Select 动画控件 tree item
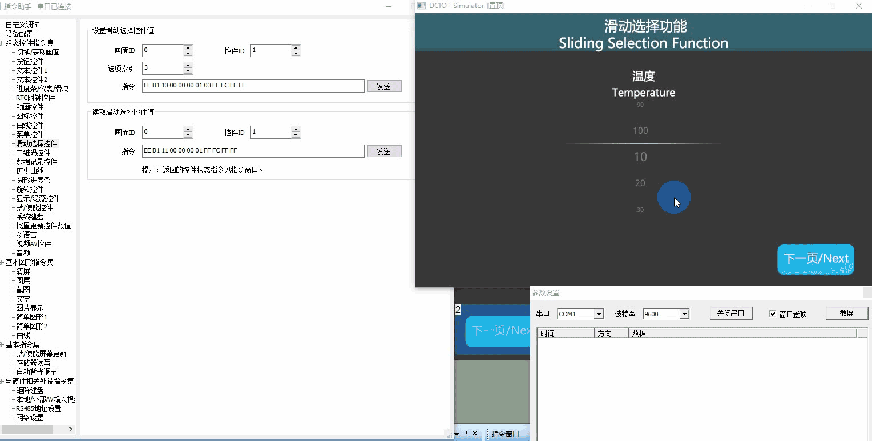872x441 pixels. click(x=30, y=107)
